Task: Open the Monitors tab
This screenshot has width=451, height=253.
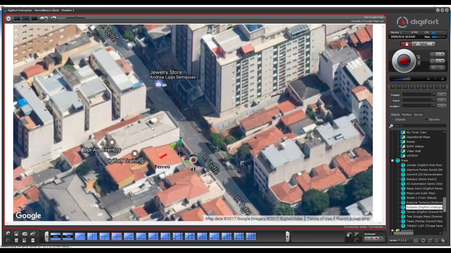Action: coord(407,115)
